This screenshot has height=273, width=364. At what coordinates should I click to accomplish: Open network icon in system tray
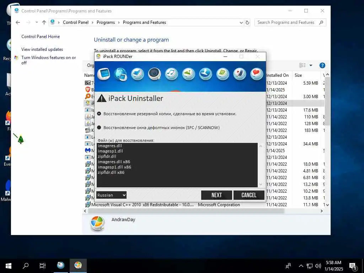(310, 266)
